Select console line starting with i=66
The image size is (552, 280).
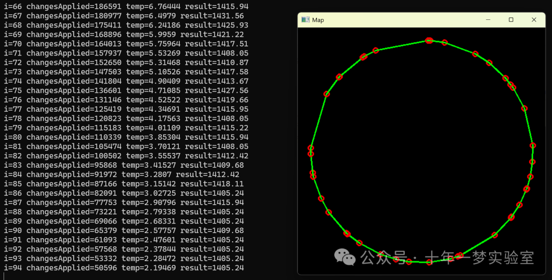tap(126, 6)
